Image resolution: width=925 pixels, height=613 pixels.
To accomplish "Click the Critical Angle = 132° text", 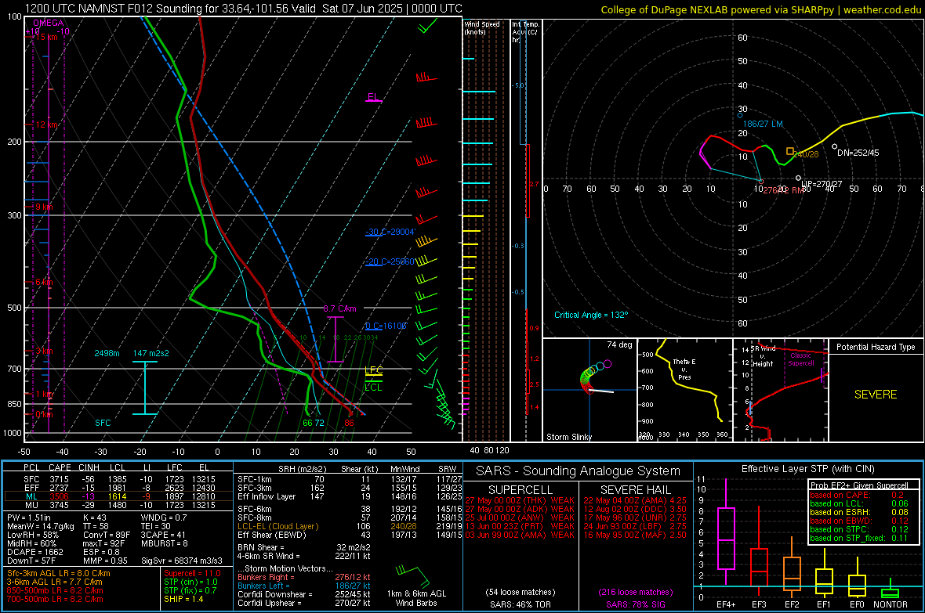I will click(591, 316).
